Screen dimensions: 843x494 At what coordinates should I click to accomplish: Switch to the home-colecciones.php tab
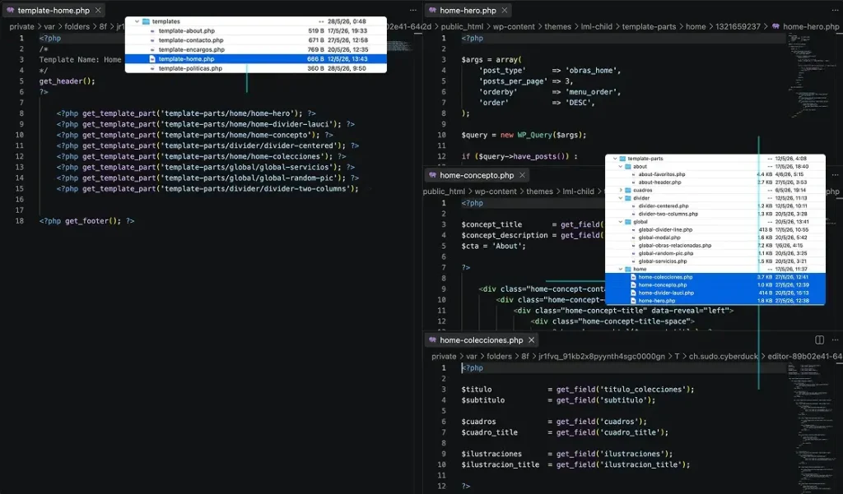(481, 340)
